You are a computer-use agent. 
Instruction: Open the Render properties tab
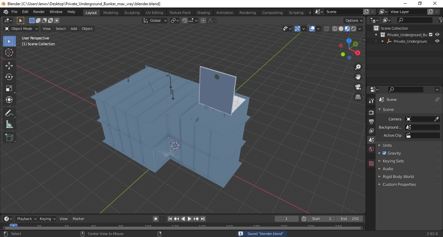[371, 112]
